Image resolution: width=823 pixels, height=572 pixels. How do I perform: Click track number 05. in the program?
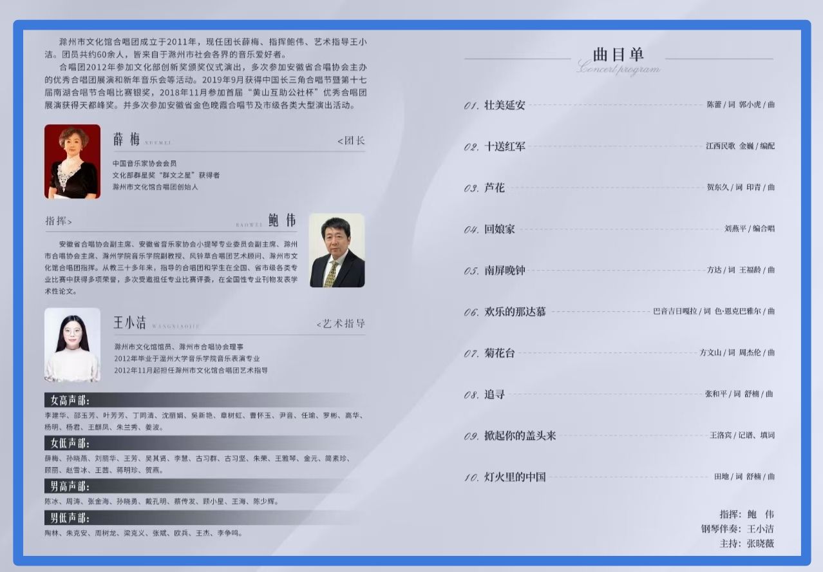pyautogui.click(x=471, y=271)
